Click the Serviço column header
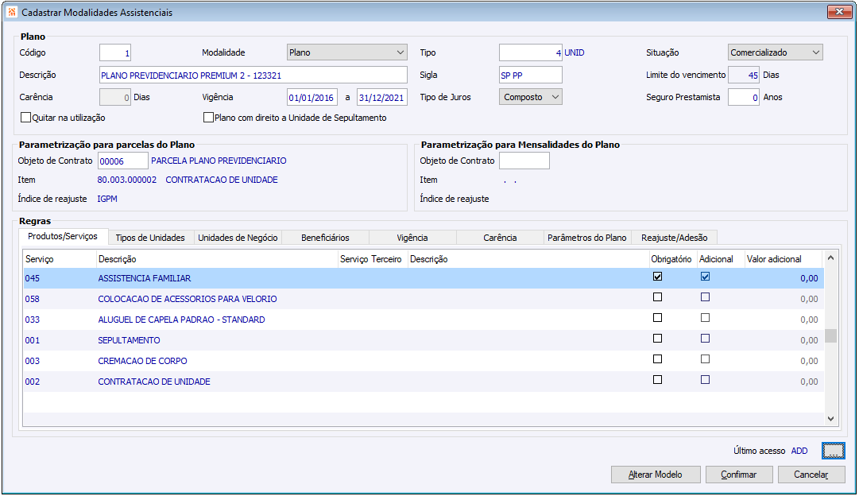The width and height of the screenshot is (859, 496). pos(60,259)
